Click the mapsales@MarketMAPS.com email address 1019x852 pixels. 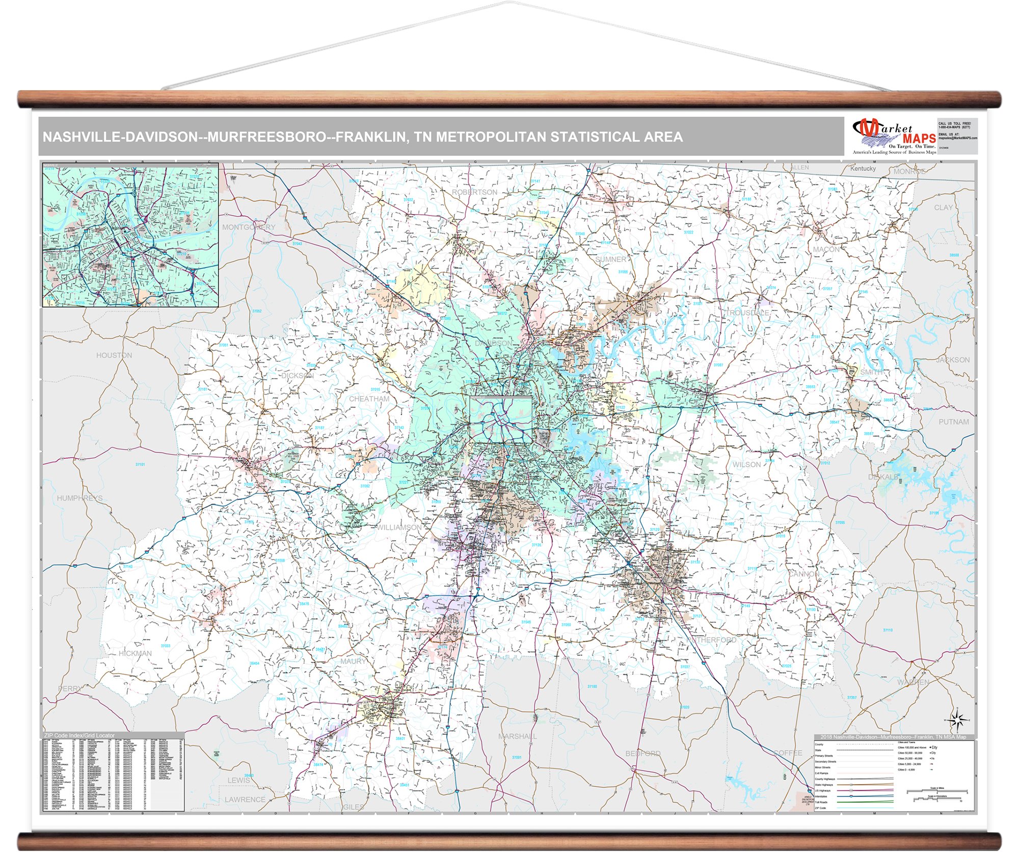(957, 138)
